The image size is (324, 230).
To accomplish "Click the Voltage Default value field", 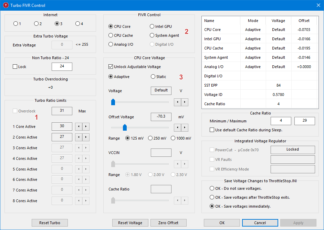I will [161, 90].
